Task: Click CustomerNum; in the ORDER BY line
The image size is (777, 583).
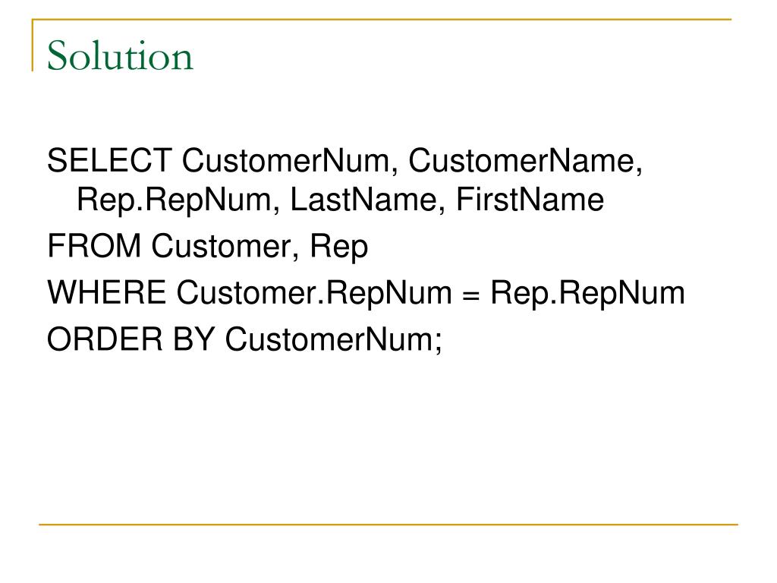Action: tap(333, 340)
